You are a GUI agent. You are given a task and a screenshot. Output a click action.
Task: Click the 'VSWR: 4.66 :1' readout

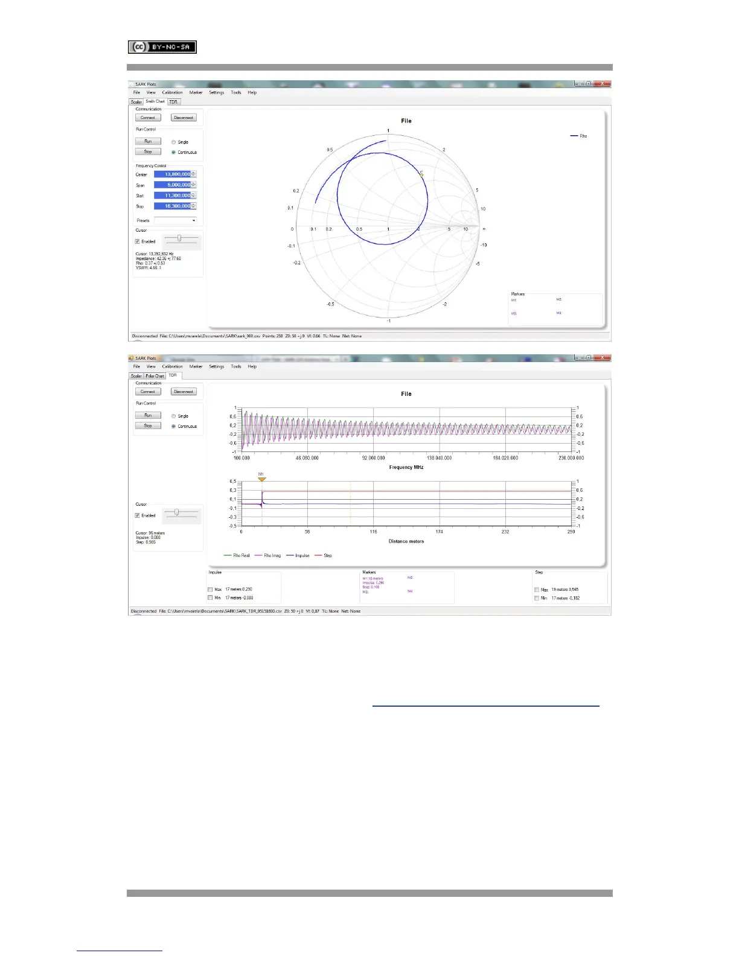(149, 267)
